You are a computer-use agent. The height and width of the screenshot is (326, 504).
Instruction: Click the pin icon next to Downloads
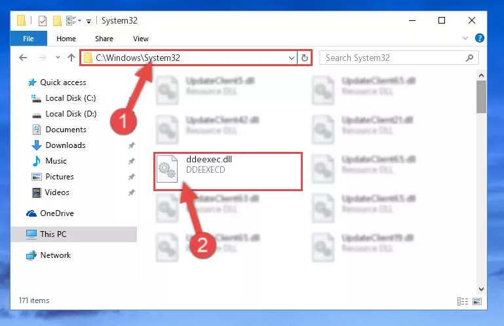(131, 145)
